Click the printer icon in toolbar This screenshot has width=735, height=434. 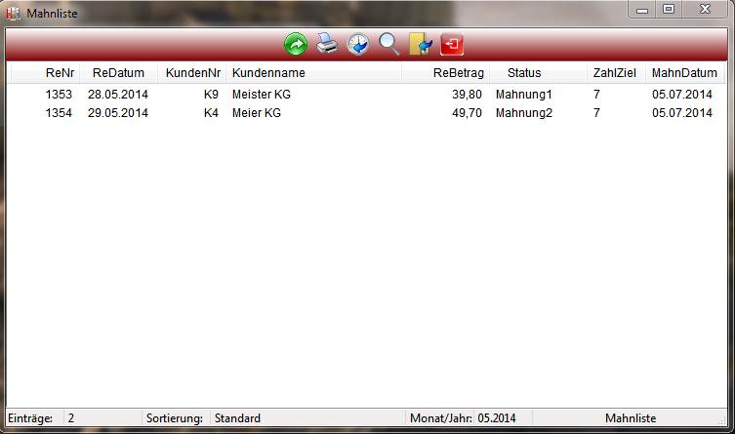tap(327, 44)
